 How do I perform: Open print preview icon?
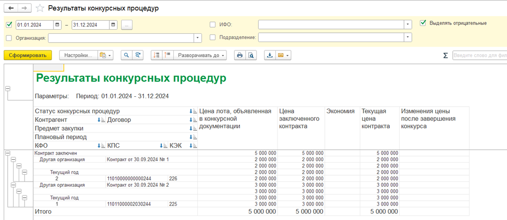(251, 55)
